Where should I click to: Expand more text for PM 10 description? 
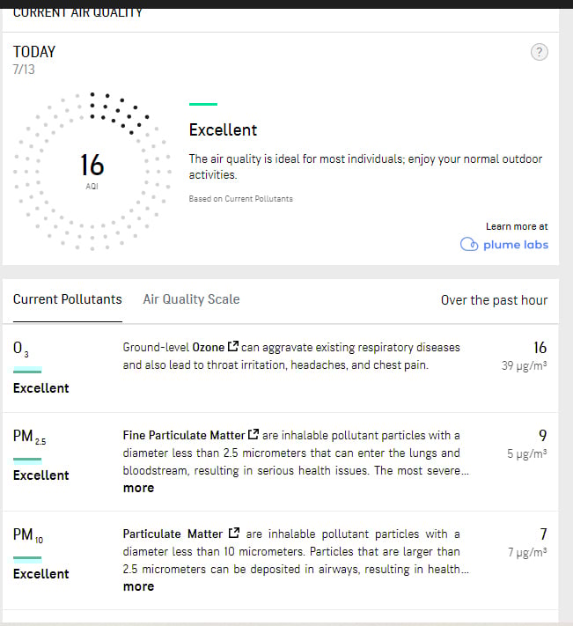(x=138, y=586)
